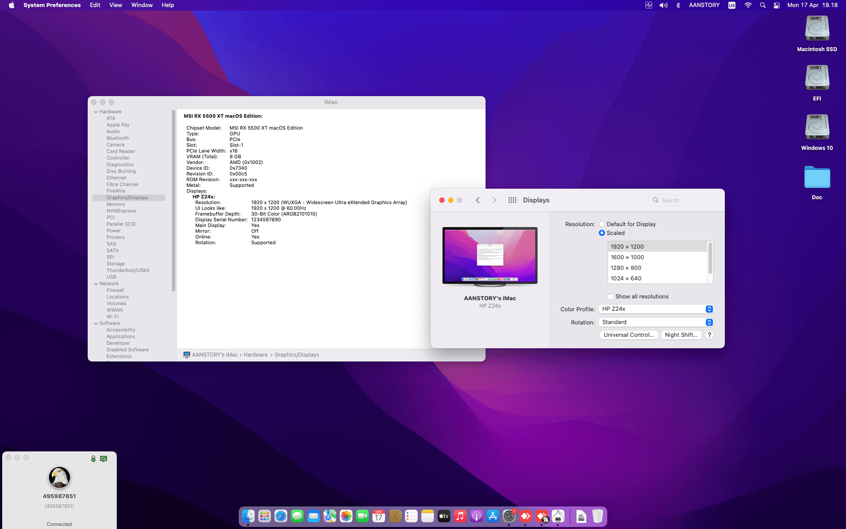The height and width of the screenshot is (529, 846).
Task: Select the Scaled resolution radio button
Action: pos(602,233)
